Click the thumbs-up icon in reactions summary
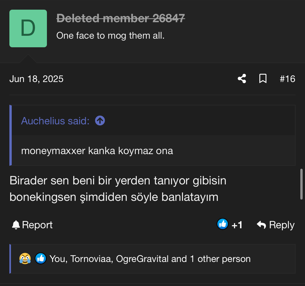The width and height of the screenshot is (305, 286). tap(41, 259)
